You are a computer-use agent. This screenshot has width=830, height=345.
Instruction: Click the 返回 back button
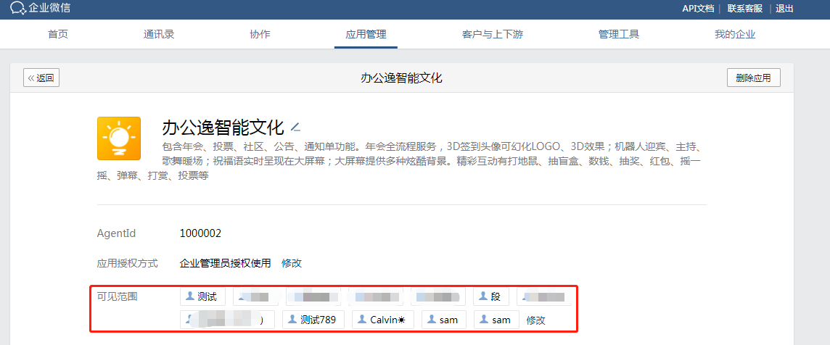click(x=41, y=78)
